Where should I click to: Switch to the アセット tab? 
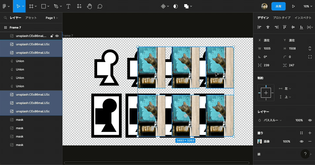click(31, 18)
